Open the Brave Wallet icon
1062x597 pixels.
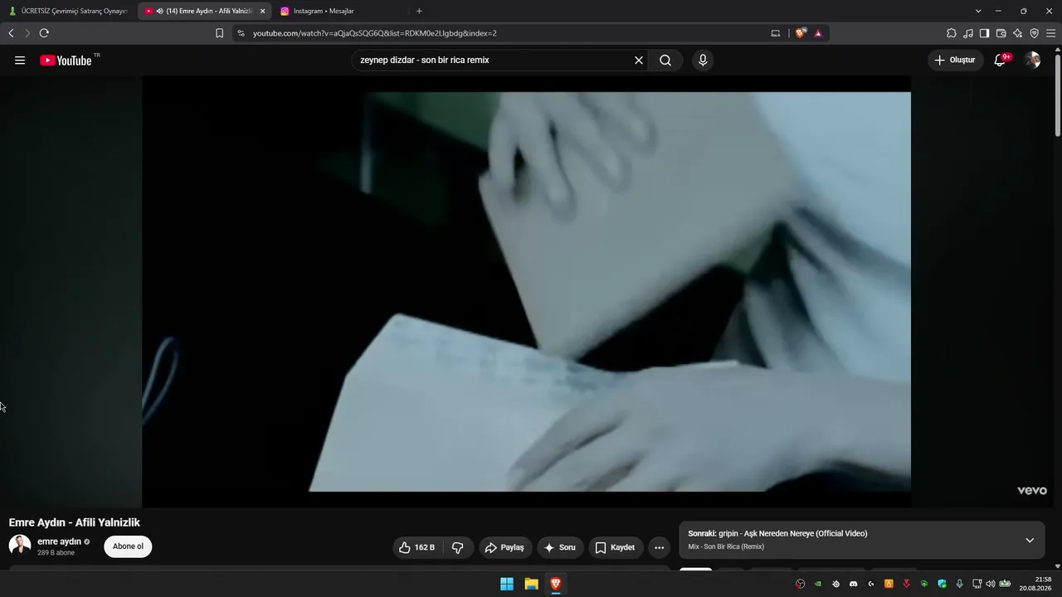(1001, 33)
